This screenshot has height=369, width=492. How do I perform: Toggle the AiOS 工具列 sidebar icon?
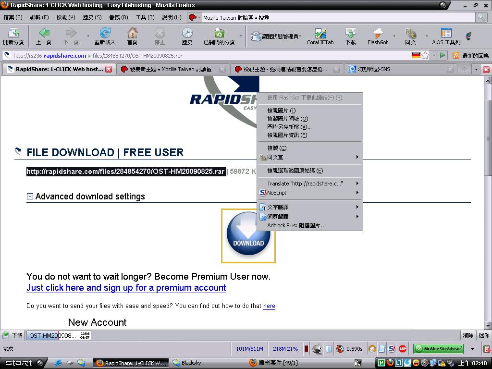click(446, 37)
